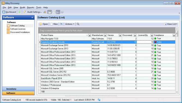Open the View: List dropdown

click(171, 24)
